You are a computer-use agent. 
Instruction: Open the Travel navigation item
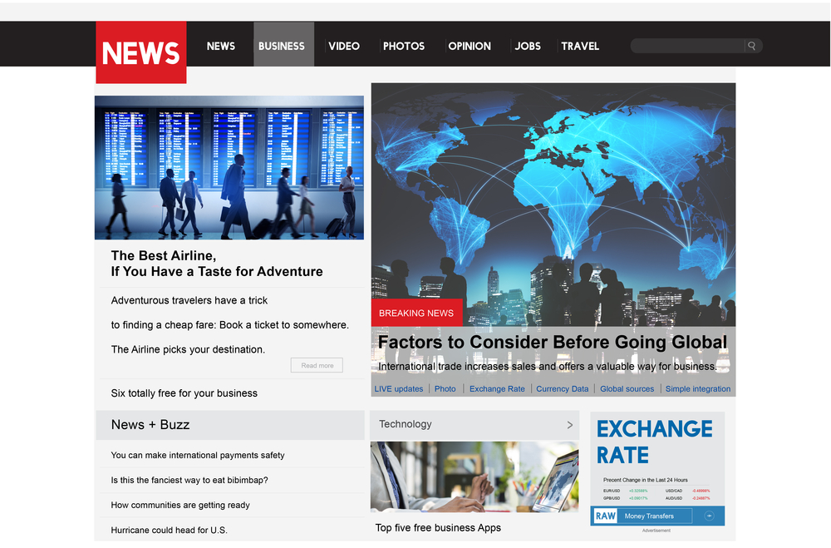(x=580, y=46)
